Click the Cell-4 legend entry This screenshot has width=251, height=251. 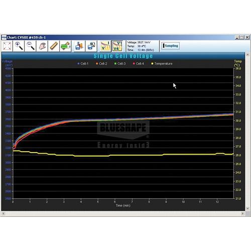(x=139, y=64)
